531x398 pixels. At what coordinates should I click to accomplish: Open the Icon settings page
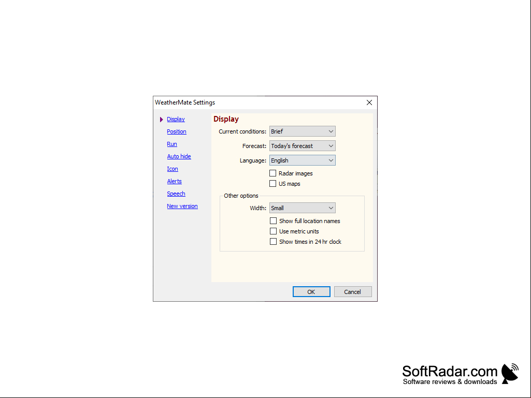click(x=173, y=169)
